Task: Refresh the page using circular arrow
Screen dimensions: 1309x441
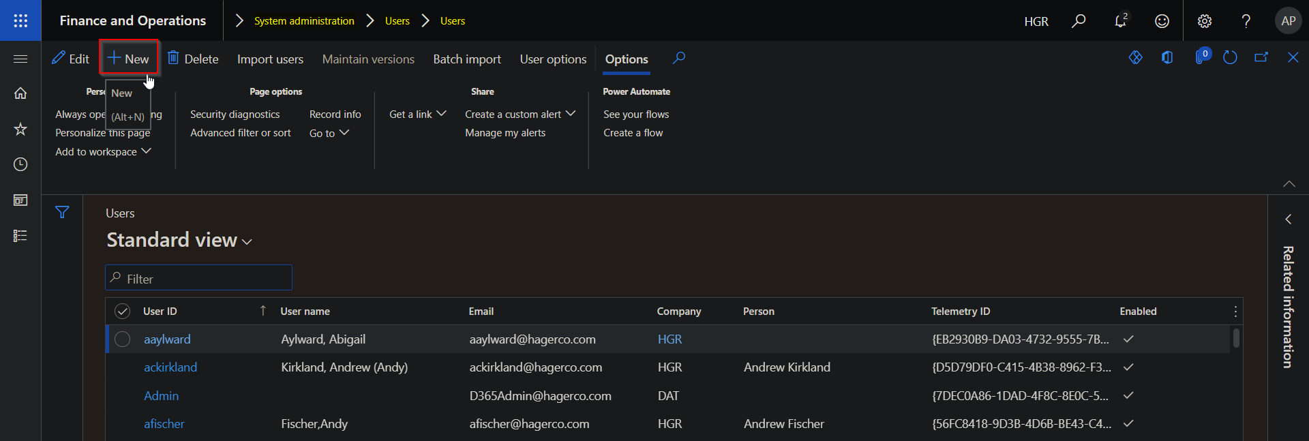Action: tap(1230, 58)
